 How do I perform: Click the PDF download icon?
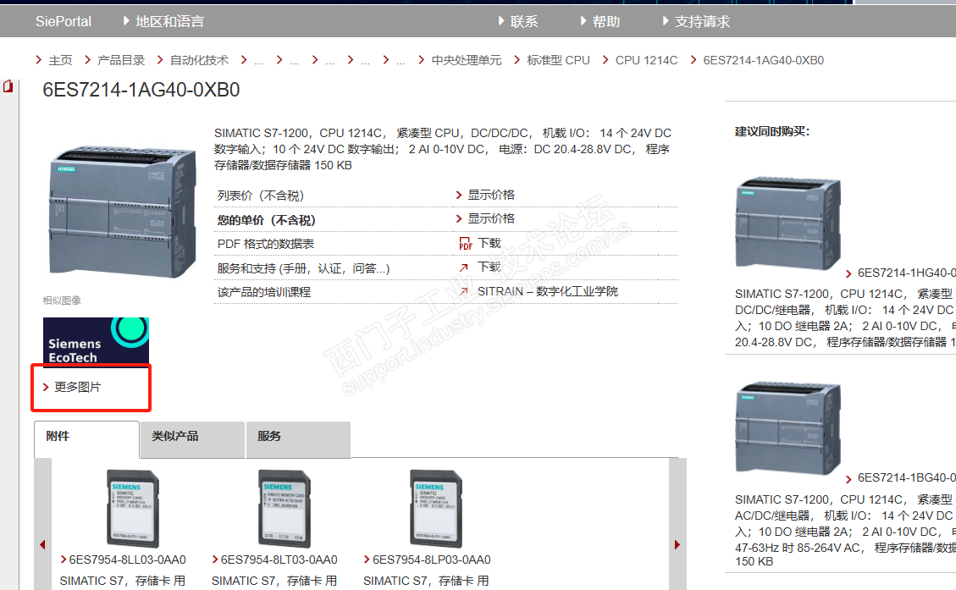click(x=466, y=244)
